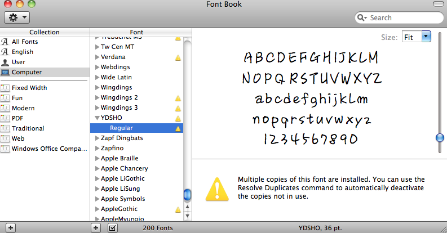The width and height of the screenshot is (447, 233).
Task: Click the User person icon
Action: [x=5, y=62]
